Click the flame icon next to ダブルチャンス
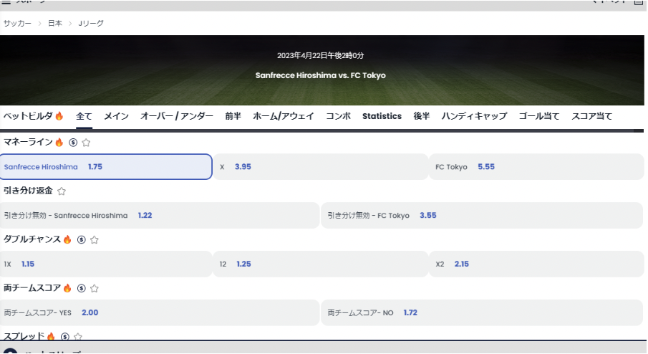648x354 pixels. (67, 239)
